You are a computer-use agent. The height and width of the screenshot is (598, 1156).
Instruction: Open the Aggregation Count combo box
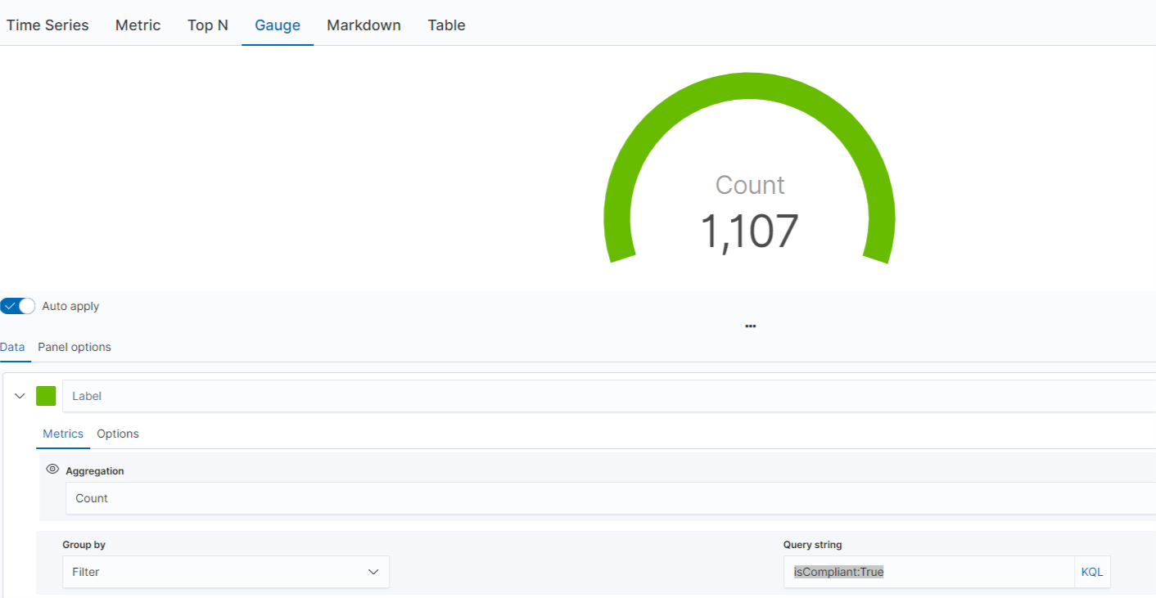tap(611, 498)
